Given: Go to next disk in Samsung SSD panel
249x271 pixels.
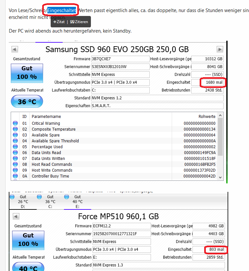Looking at the screenshot, I should tap(220, 50).
